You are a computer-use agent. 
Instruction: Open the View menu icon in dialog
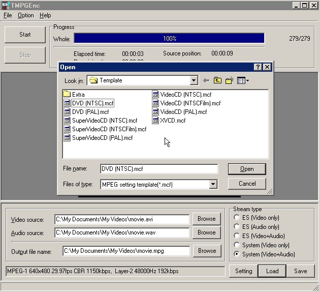(x=243, y=80)
